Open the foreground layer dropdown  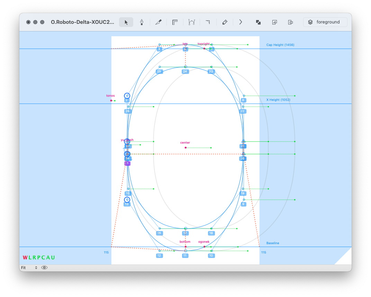325,22
